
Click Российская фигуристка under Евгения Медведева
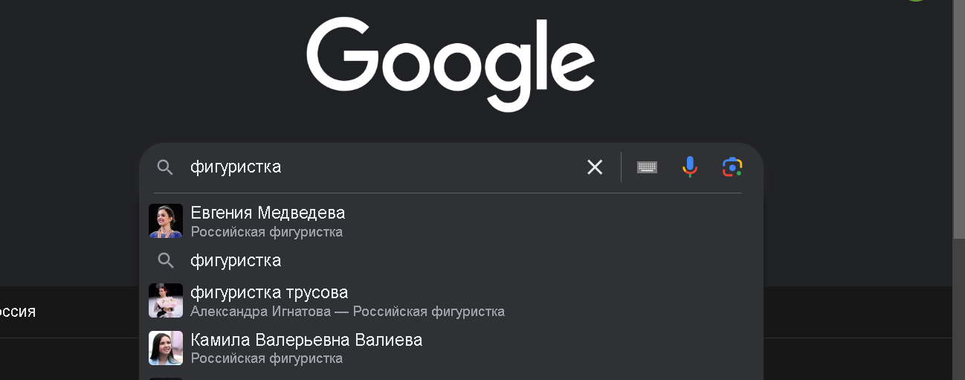click(266, 232)
